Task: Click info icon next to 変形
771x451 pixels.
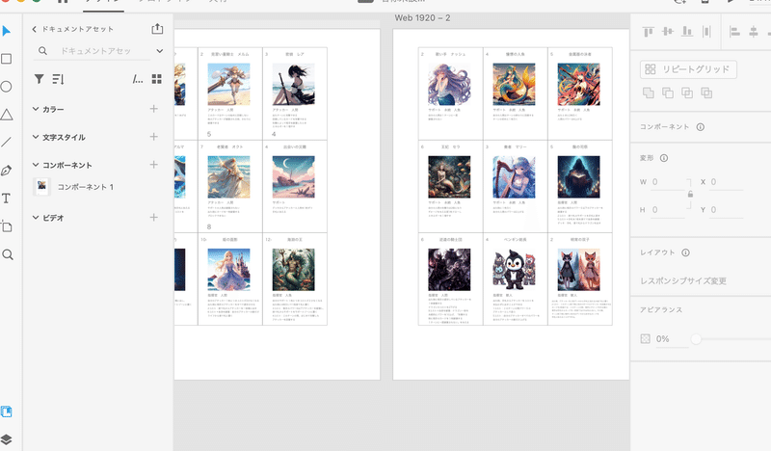Action: coord(664,158)
